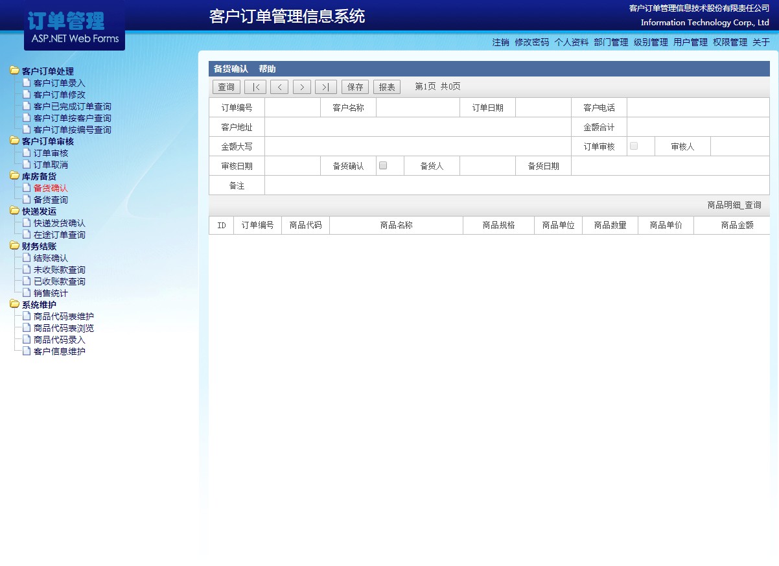This screenshot has height=566, width=779.
Task: Go to the next page arrow
Action: (302, 87)
